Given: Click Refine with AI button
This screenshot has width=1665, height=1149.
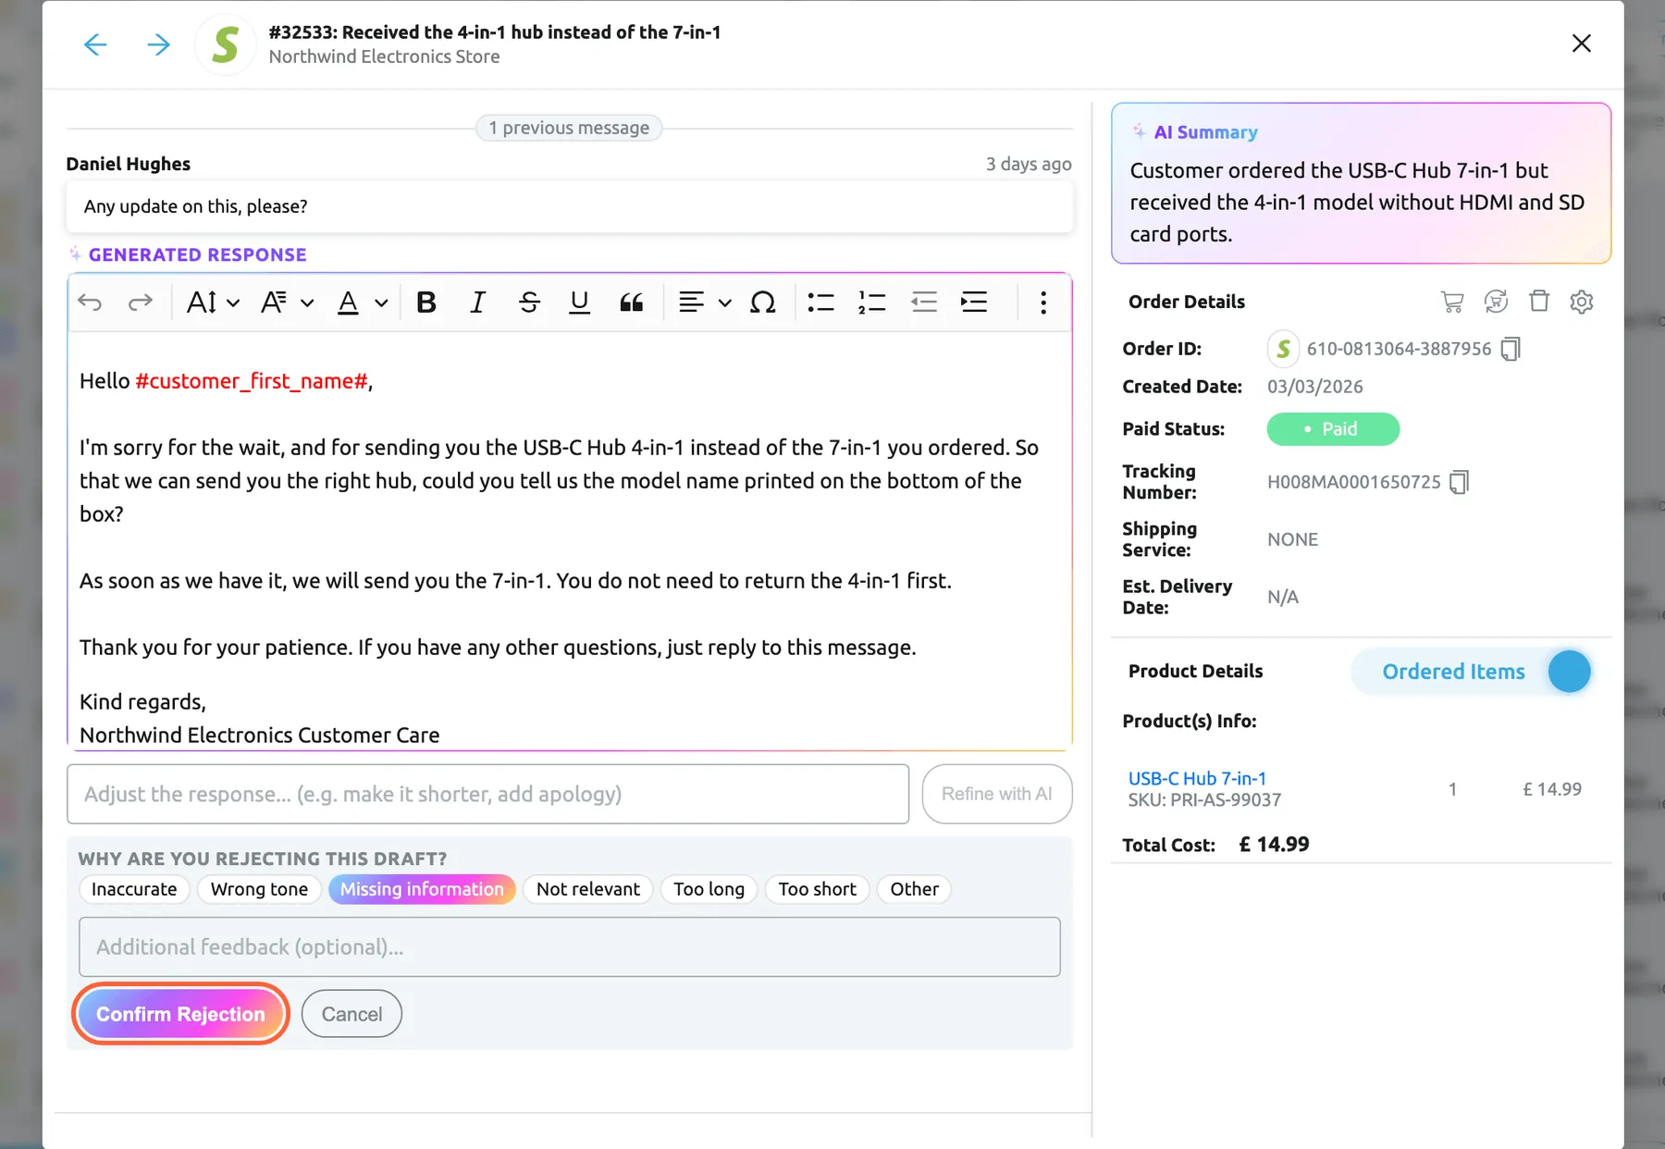Looking at the screenshot, I should [x=997, y=794].
